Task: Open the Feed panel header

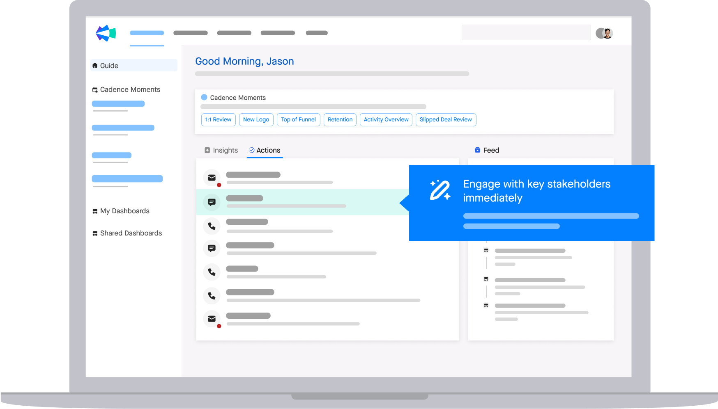Action: click(487, 150)
